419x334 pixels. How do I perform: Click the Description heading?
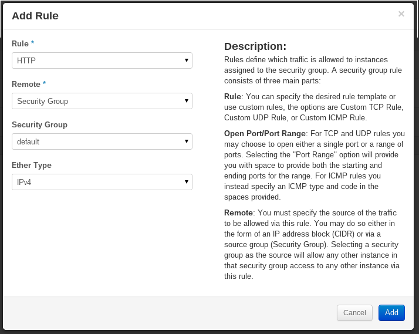tap(255, 46)
